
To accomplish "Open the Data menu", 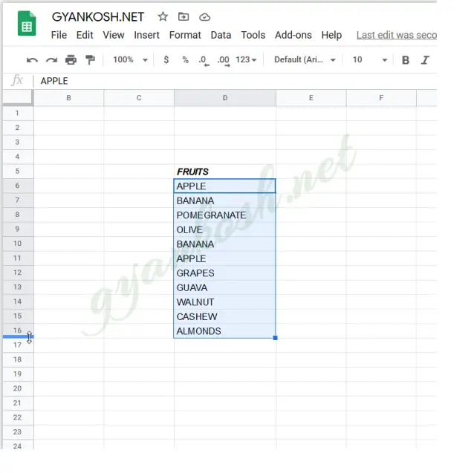I will pos(221,35).
